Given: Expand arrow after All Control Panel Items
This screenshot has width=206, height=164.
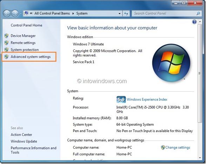Looking at the screenshot, I should tap(73, 14).
